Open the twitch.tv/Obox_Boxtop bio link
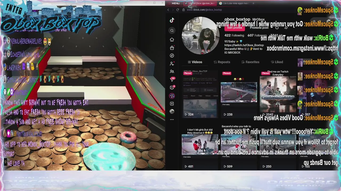Viewport: 341px width, 191px height. coord(244,45)
